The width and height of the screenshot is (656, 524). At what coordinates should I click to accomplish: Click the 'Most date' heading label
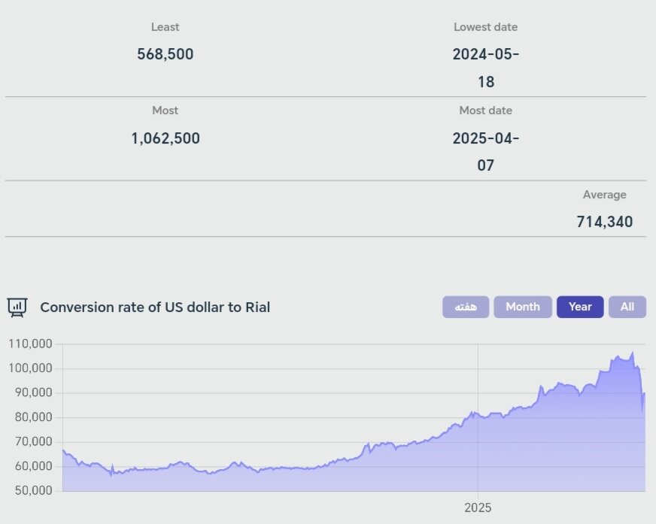tap(486, 111)
